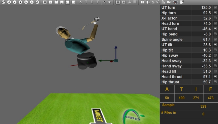Remove the Hip tilt row with its minus button
Image resolution: width=218 pixels, height=124 pixels.
(215, 50)
